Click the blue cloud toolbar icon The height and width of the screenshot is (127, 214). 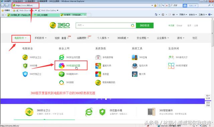click(185, 6)
